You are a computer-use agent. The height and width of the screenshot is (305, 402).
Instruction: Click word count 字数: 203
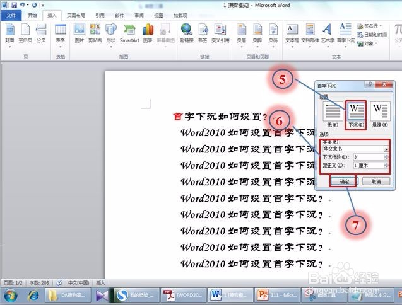click(x=39, y=283)
